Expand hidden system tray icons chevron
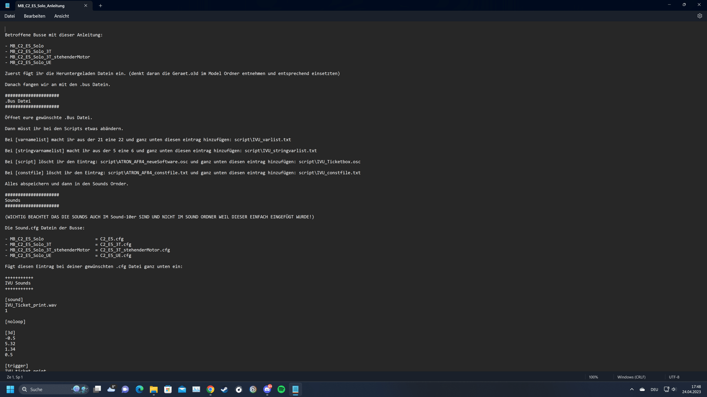The image size is (707, 397). (x=632, y=389)
